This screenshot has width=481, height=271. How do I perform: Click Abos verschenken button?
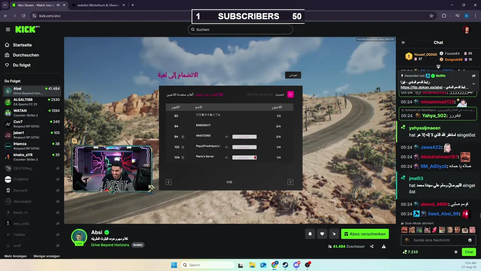click(x=365, y=234)
